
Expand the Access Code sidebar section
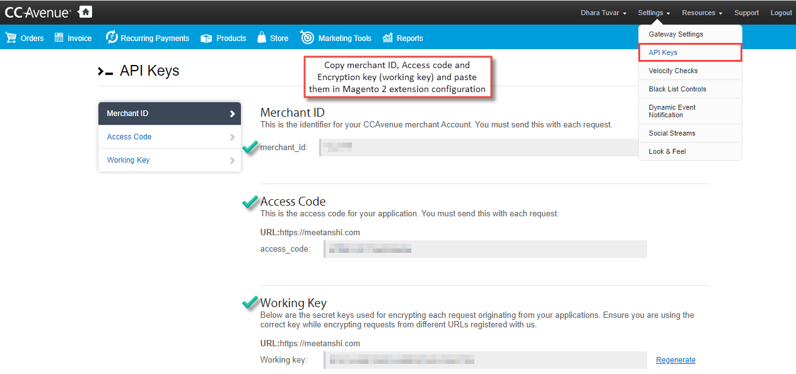click(x=169, y=137)
